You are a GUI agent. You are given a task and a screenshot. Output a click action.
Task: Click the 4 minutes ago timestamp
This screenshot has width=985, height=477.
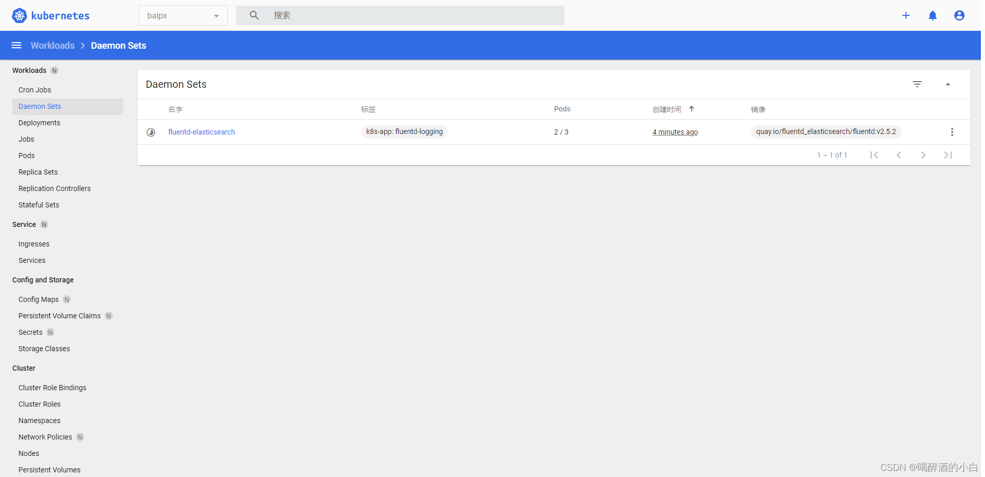(x=675, y=132)
